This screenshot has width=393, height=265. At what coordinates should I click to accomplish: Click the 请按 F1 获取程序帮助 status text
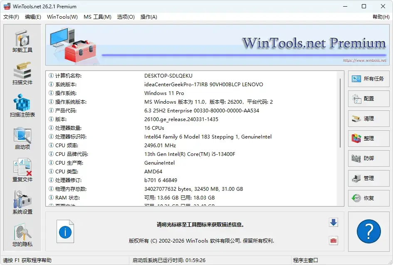coord(27,260)
